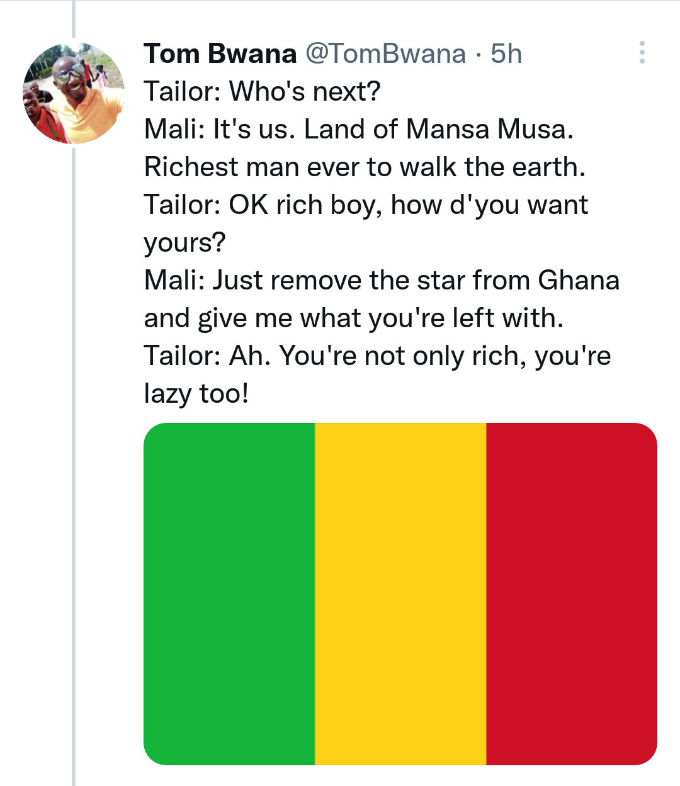Click the dot separator before the timestamp

tap(478, 55)
